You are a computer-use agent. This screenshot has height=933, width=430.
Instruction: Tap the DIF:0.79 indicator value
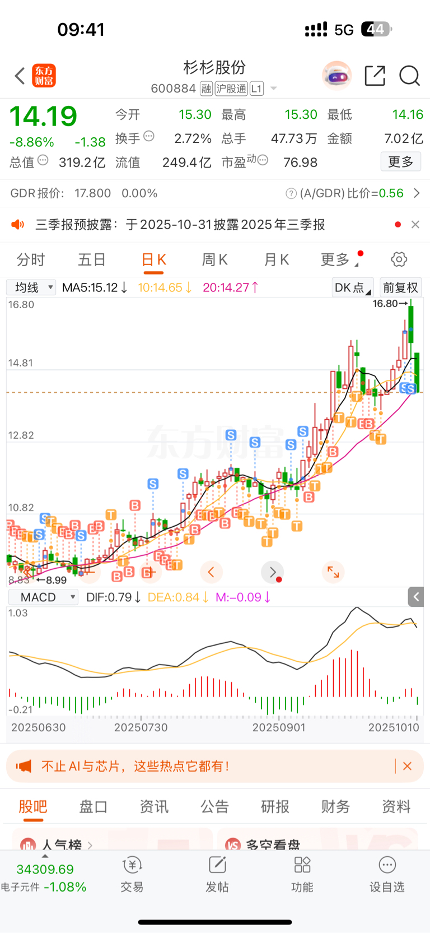[x=113, y=597]
